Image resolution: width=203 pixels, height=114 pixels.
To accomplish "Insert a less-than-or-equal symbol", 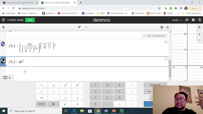I will (x=65, y=98).
